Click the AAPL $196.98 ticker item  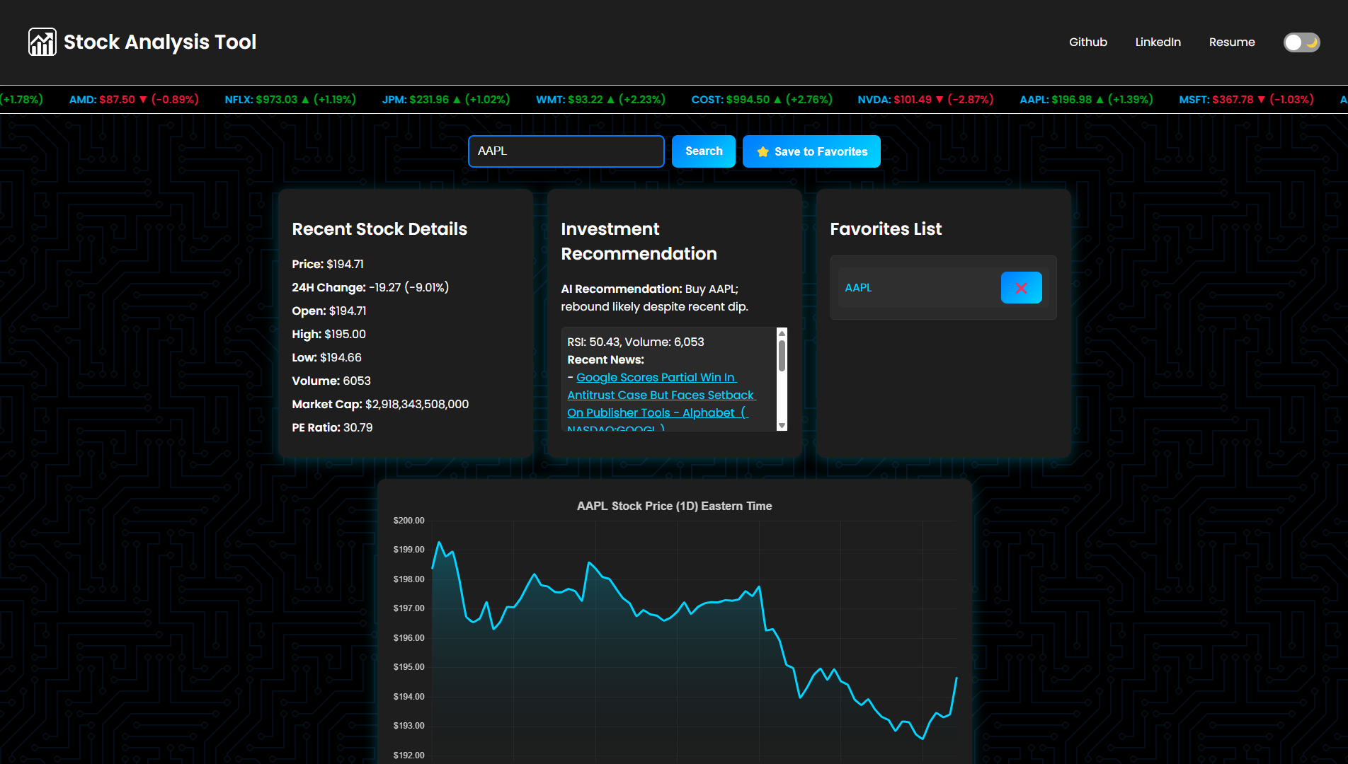pyautogui.click(x=1086, y=100)
